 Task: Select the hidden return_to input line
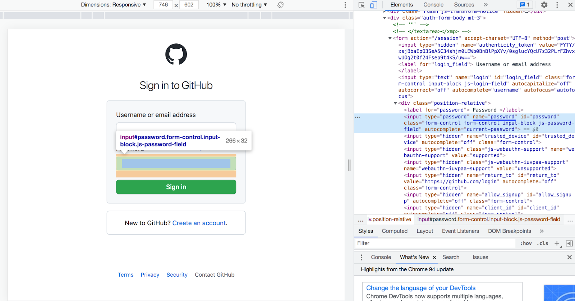click(482, 182)
